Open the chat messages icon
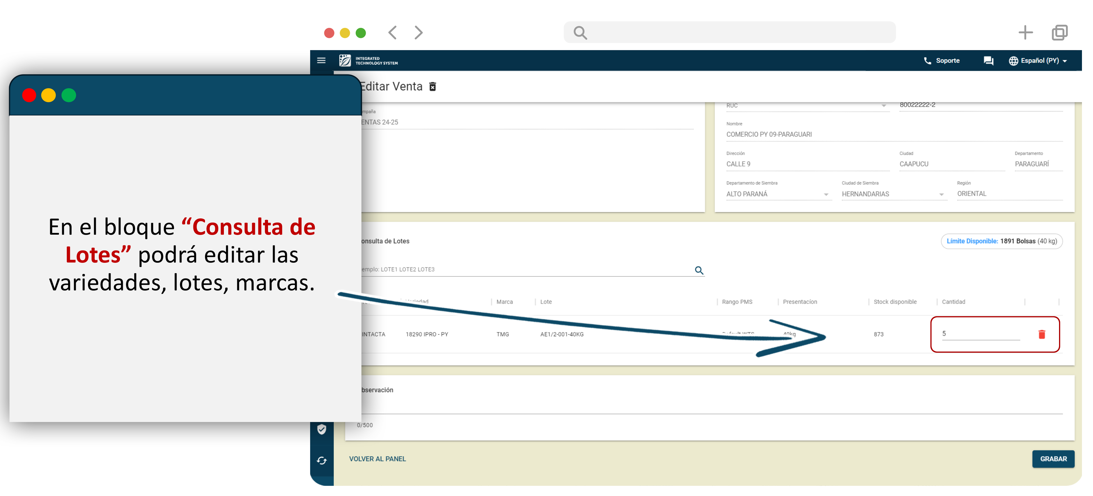1093x496 pixels. 988,61
